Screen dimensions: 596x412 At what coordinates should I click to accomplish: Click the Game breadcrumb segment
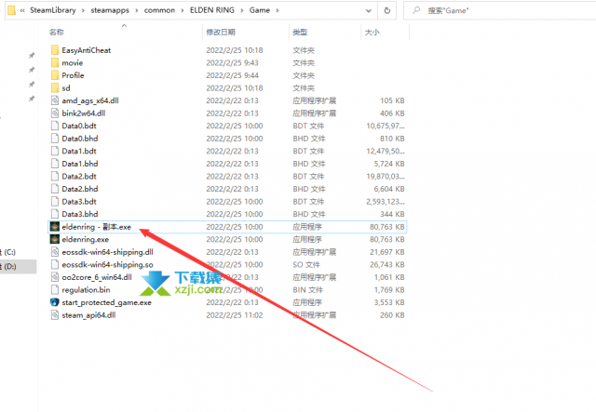coord(260,10)
